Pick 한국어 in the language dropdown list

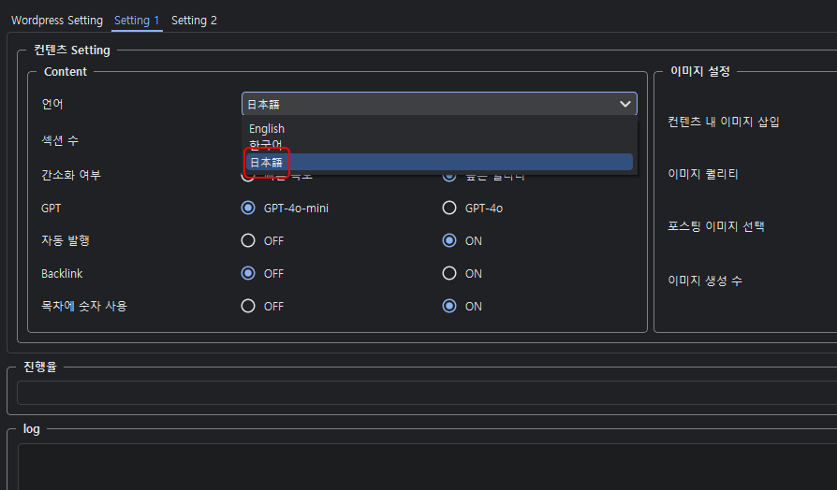pyautogui.click(x=266, y=145)
